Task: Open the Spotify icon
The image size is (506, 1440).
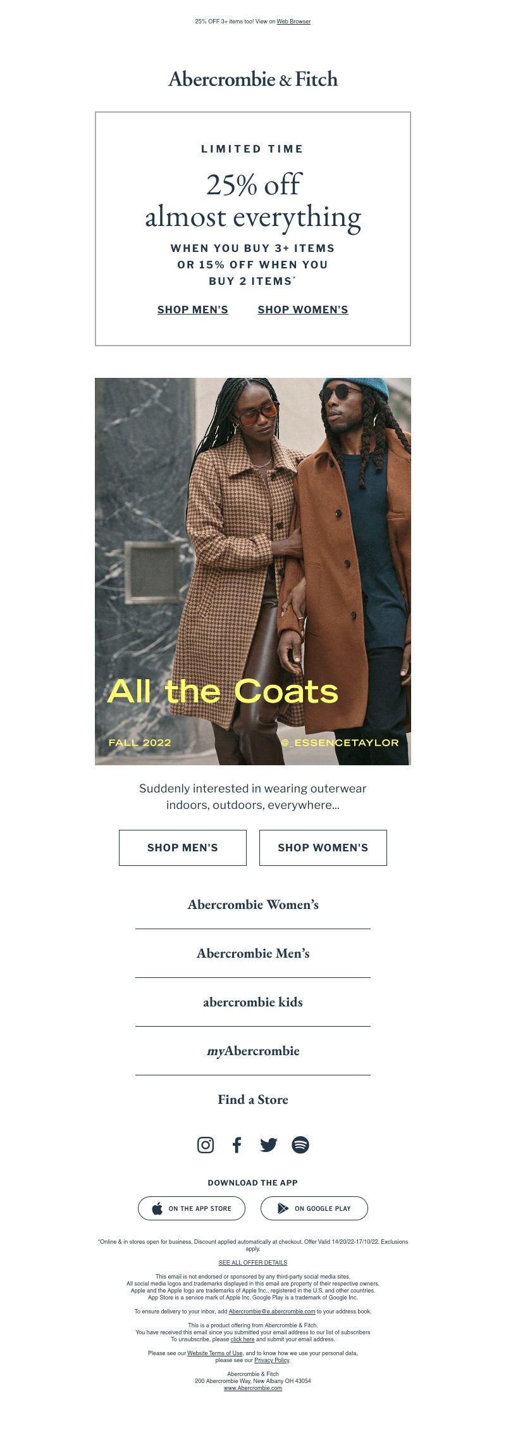Action: [x=300, y=1145]
